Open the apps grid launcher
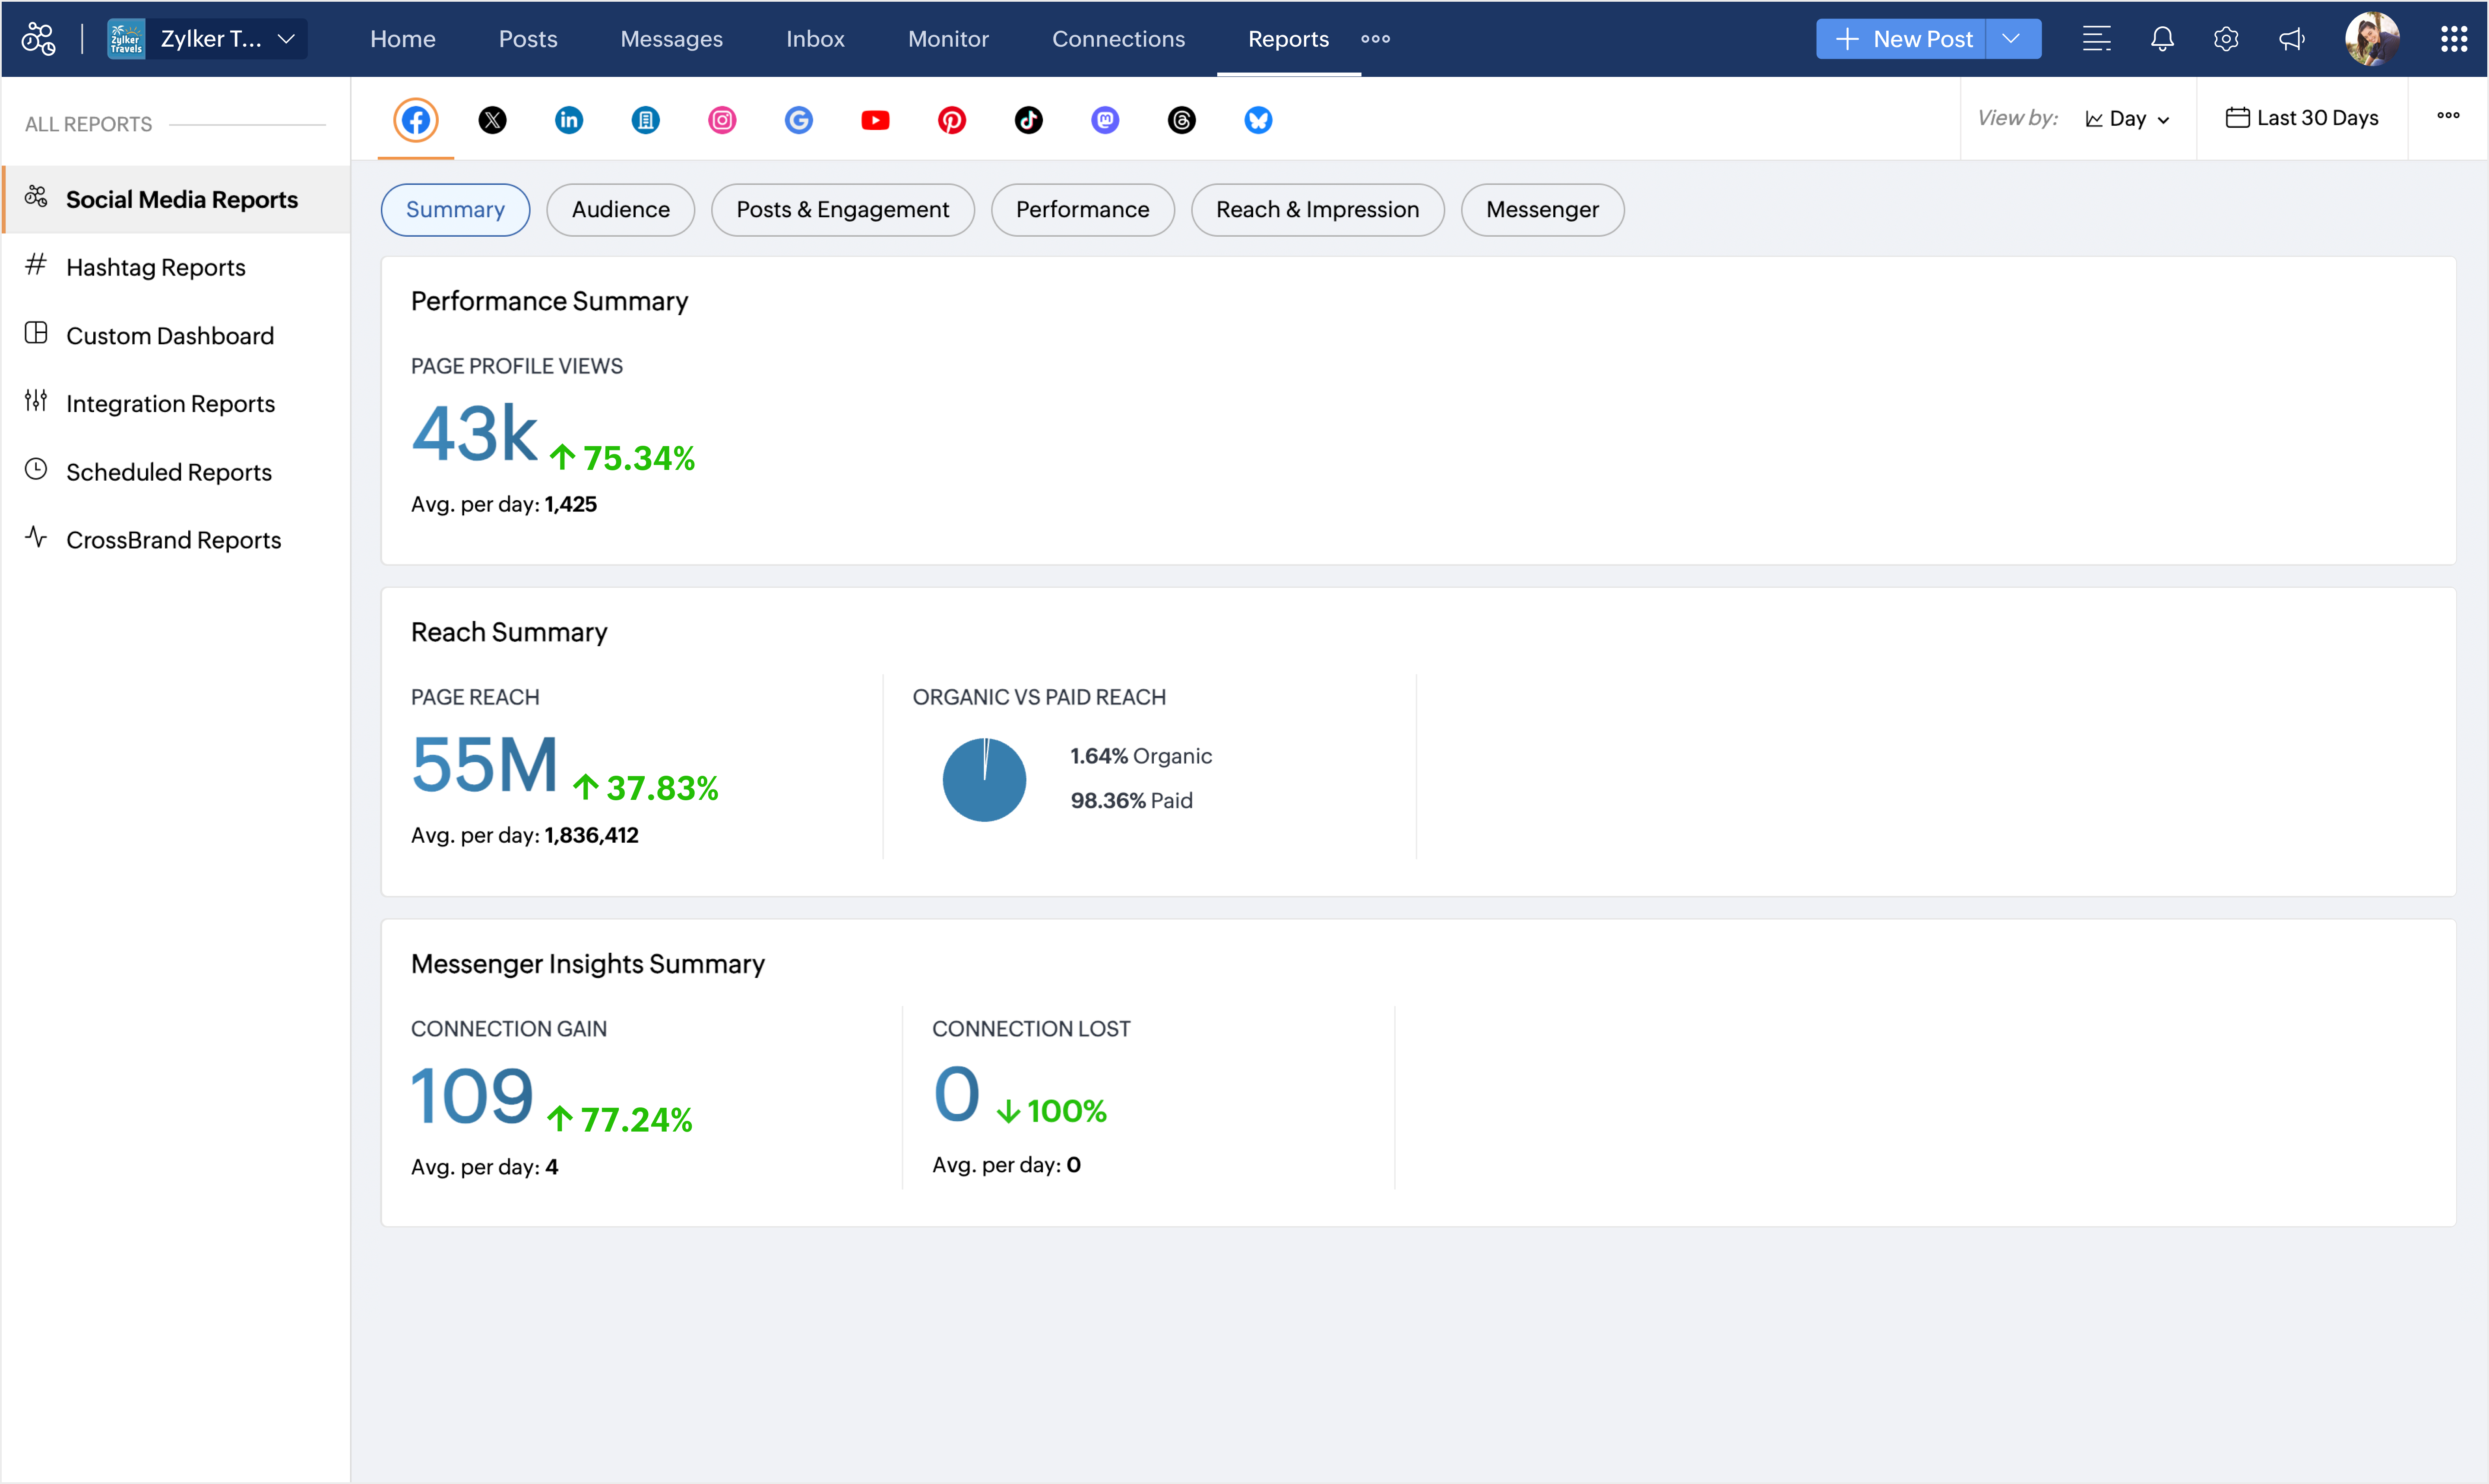2489x1484 pixels. [2453, 39]
